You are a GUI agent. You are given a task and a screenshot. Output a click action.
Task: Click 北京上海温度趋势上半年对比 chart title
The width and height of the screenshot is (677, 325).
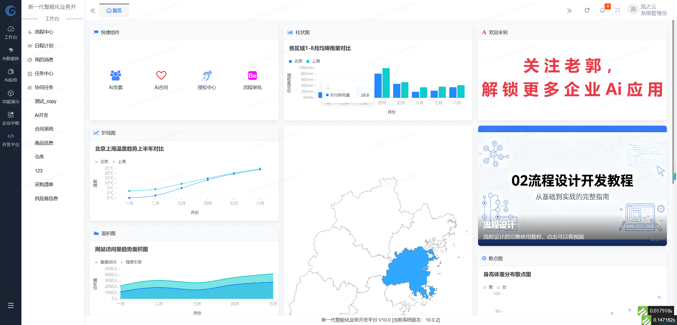click(x=129, y=149)
